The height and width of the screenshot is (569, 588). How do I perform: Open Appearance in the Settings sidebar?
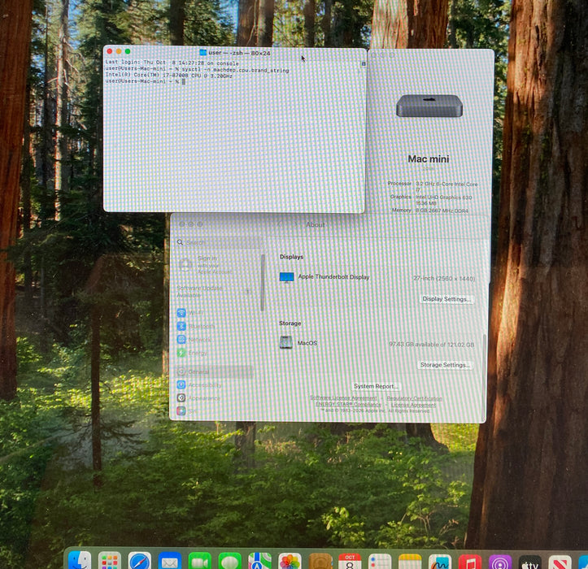[214, 398]
